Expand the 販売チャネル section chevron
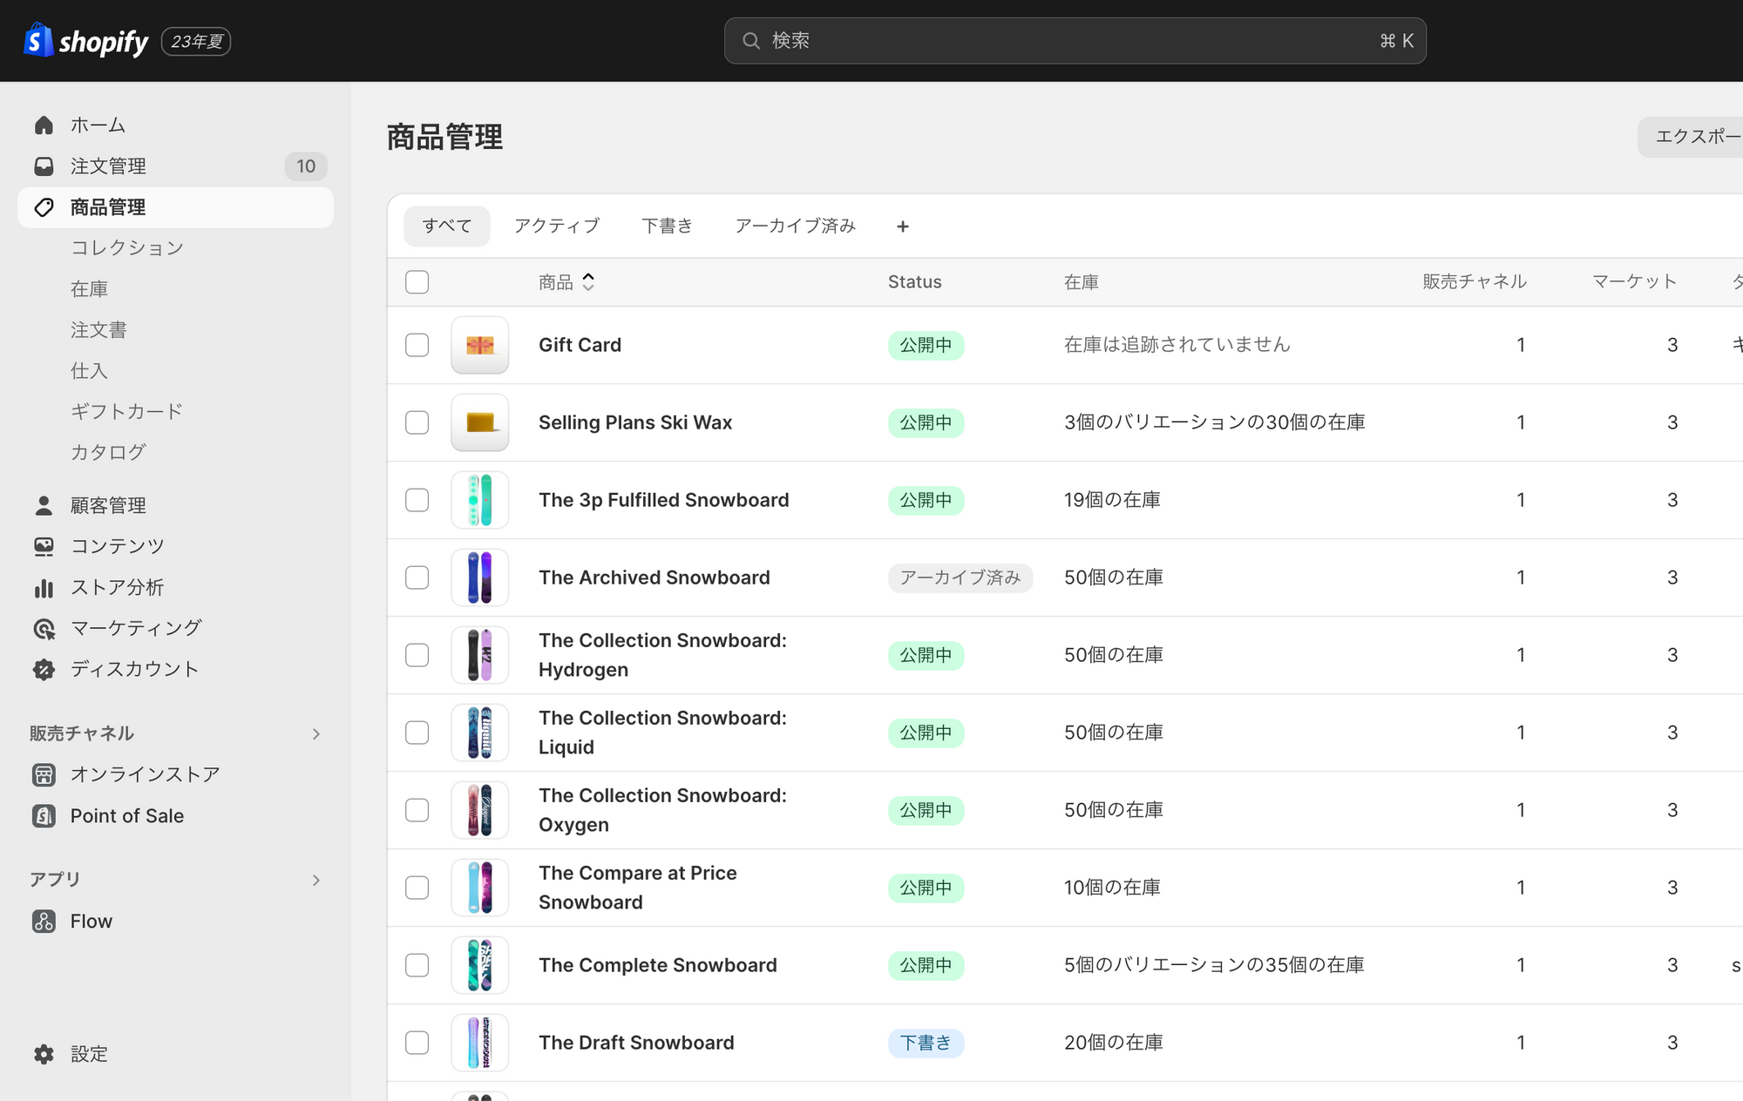 [x=316, y=734]
